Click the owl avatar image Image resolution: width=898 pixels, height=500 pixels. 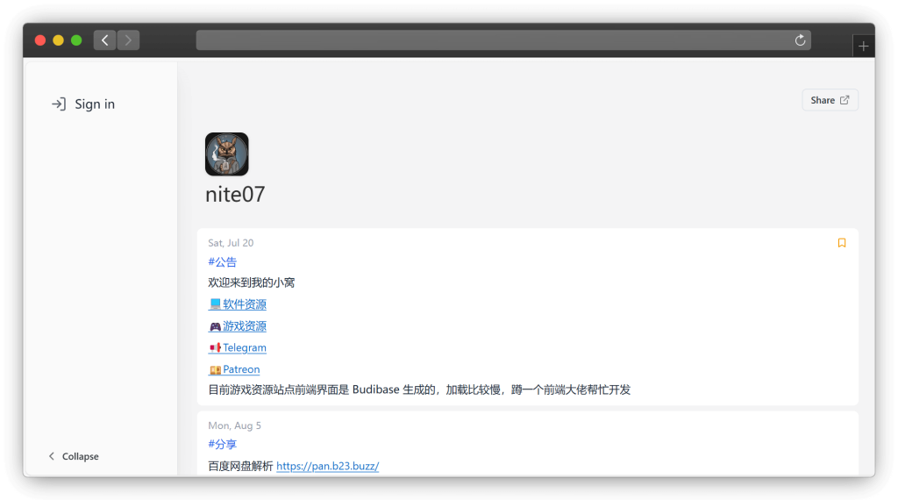(226, 154)
